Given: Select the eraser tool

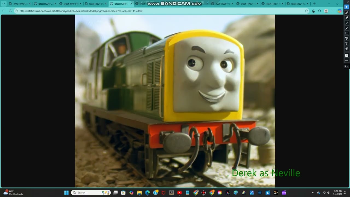Looking at the screenshot, I should coord(346,48).
